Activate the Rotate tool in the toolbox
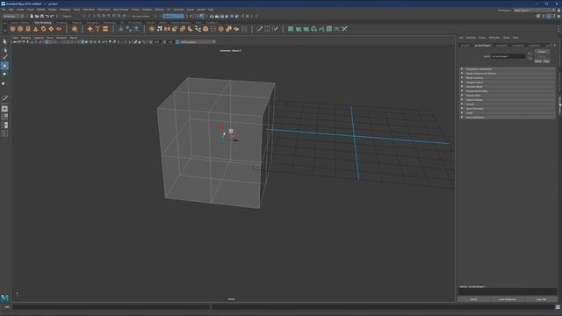 pyautogui.click(x=4, y=74)
